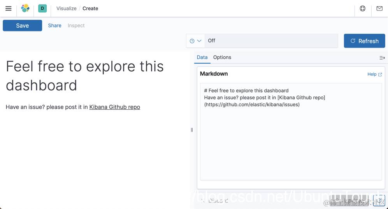Open the Inspect menu item
Screen dimensions: 388x209
point(76,26)
